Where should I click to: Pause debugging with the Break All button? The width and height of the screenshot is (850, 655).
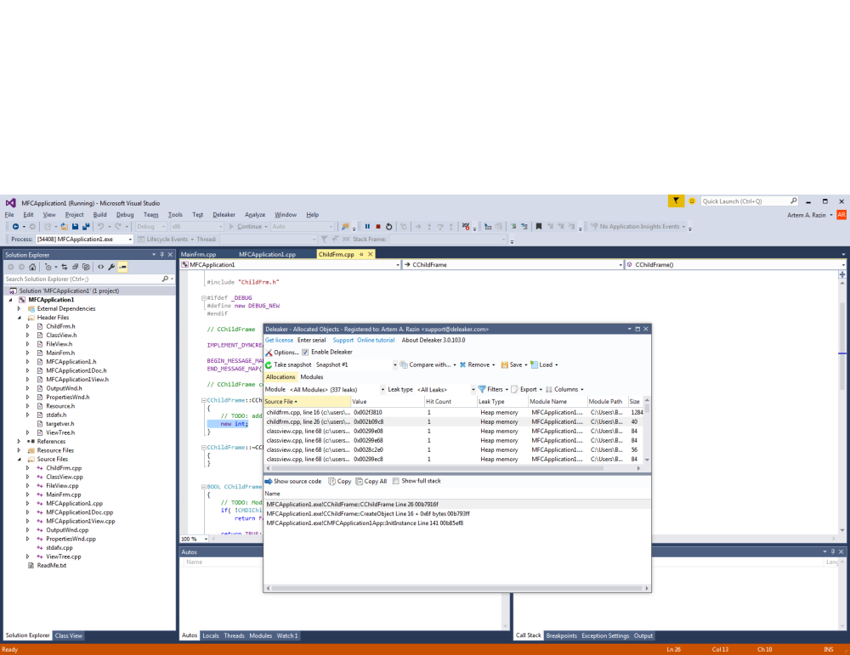click(x=367, y=227)
